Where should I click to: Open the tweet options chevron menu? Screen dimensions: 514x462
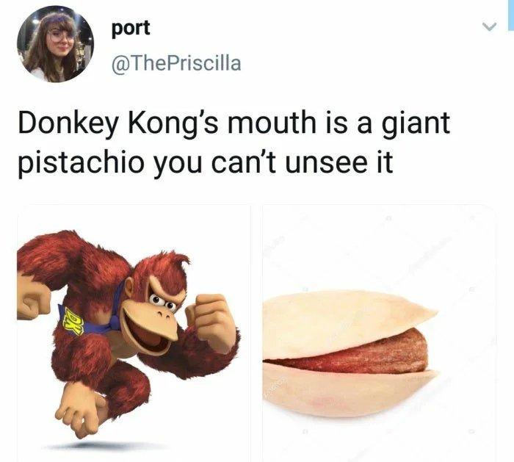coord(490,26)
